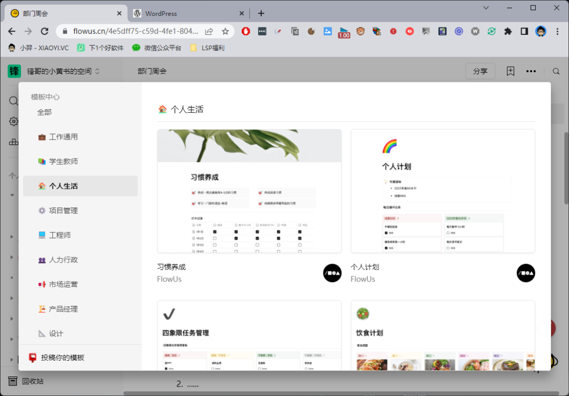Viewport: 569px width, 396px height.
Task: Open the share page icon in the address bar
Action: point(209,31)
